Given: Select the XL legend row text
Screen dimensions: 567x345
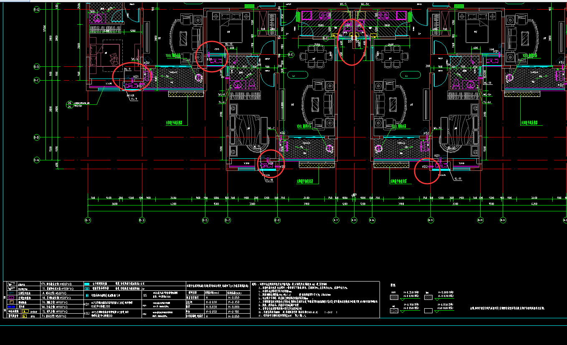Looking at the screenshot, I should pyautogui.click(x=55, y=302).
